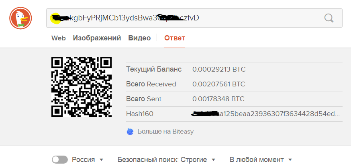Click the Всего Received amount 0.00207561 BTC

(x=219, y=84)
